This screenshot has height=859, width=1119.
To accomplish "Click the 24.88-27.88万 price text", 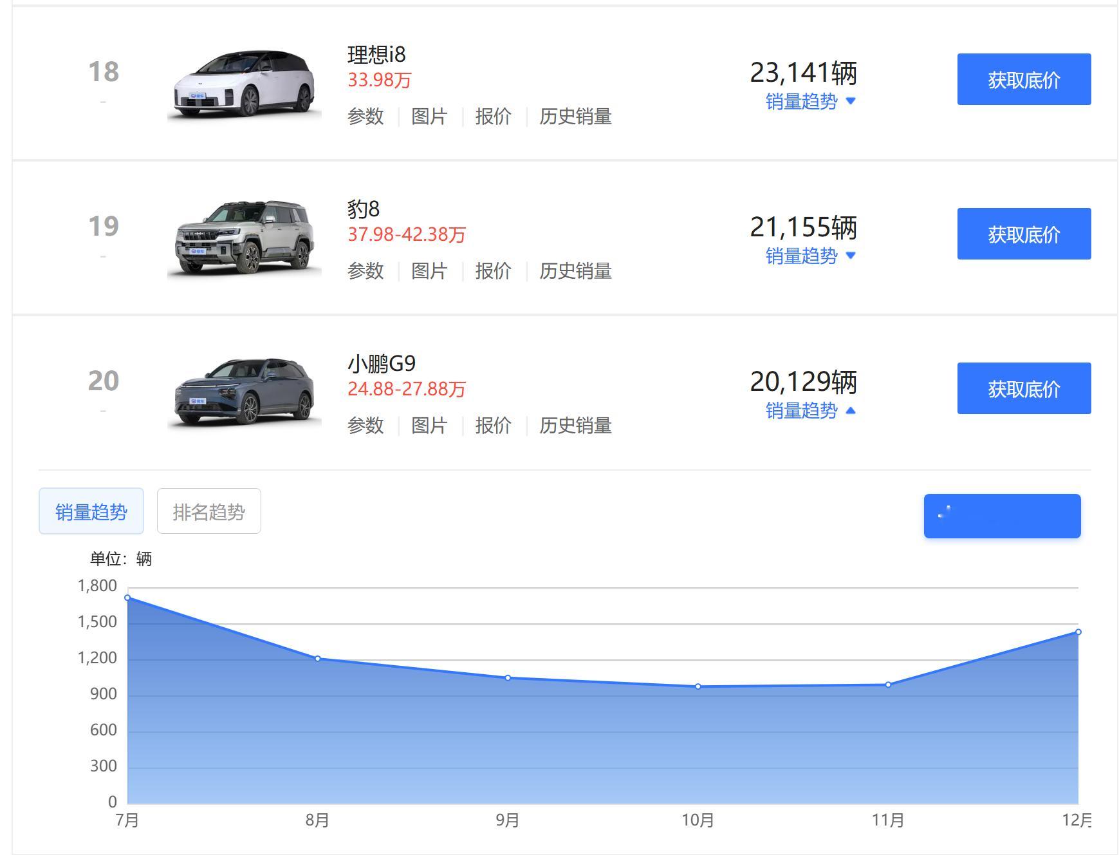I will coord(407,390).
